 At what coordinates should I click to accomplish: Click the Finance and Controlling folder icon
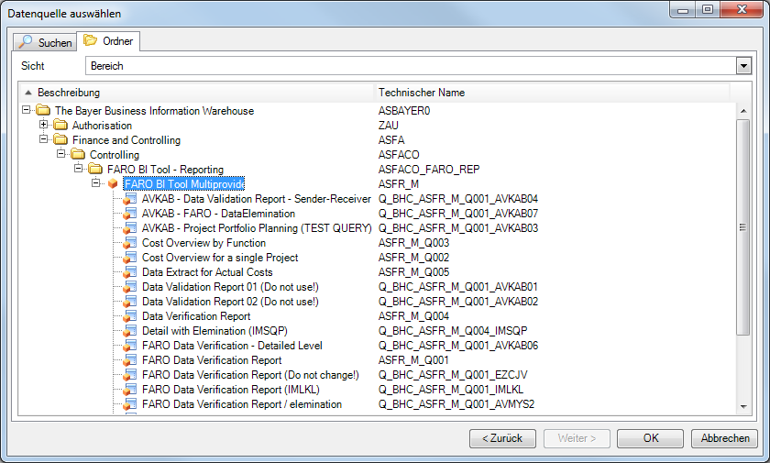[60, 139]
